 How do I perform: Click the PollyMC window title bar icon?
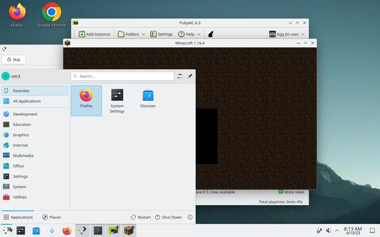pos(75,23)
